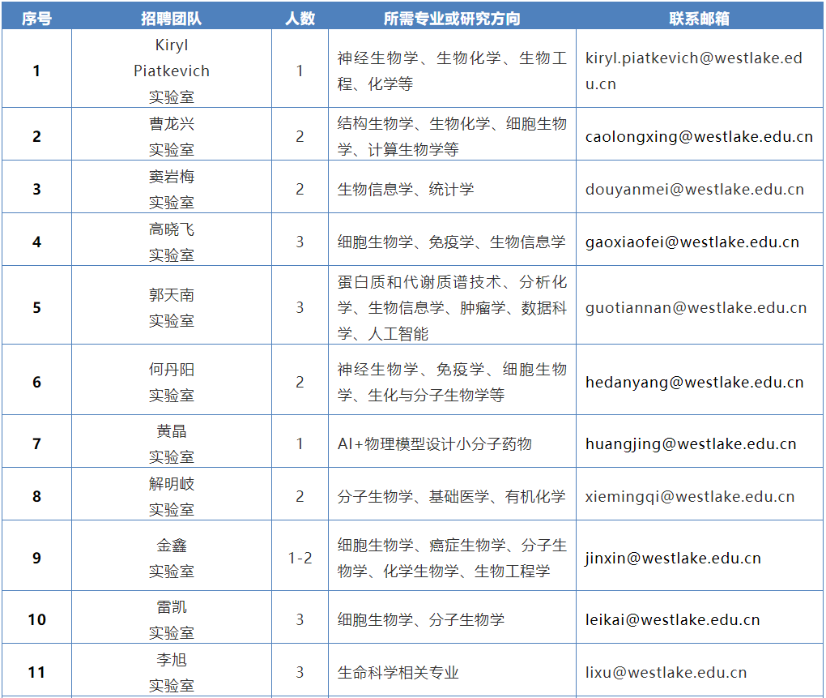Image resolution: width=826 pixels, height=698 pixels.
Task: Click email gaoxiaofei@westlake.edu.cn
Action: [692, 242]
